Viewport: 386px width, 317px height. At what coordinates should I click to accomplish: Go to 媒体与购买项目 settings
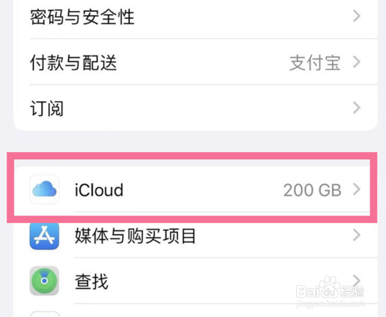point(135,236)
